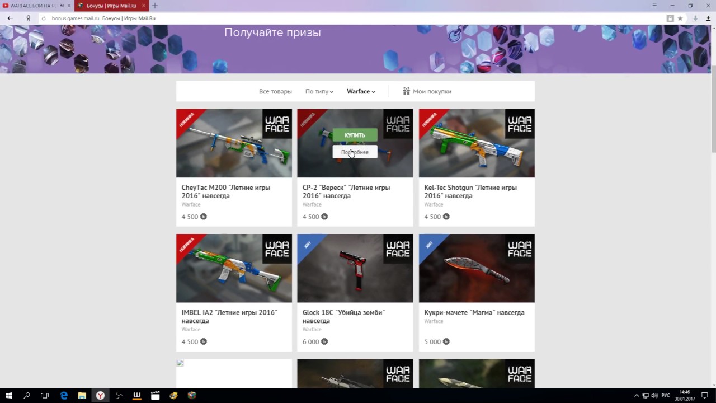Click the page protect icon in the address bar
Viewport: 716px width, 403px height.
(x=670, y=18)
